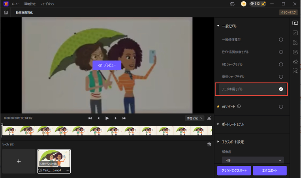The width and height of the screenshot is (301, 178).
Task: Click the プレビュー button
Action: click(107, 65)
